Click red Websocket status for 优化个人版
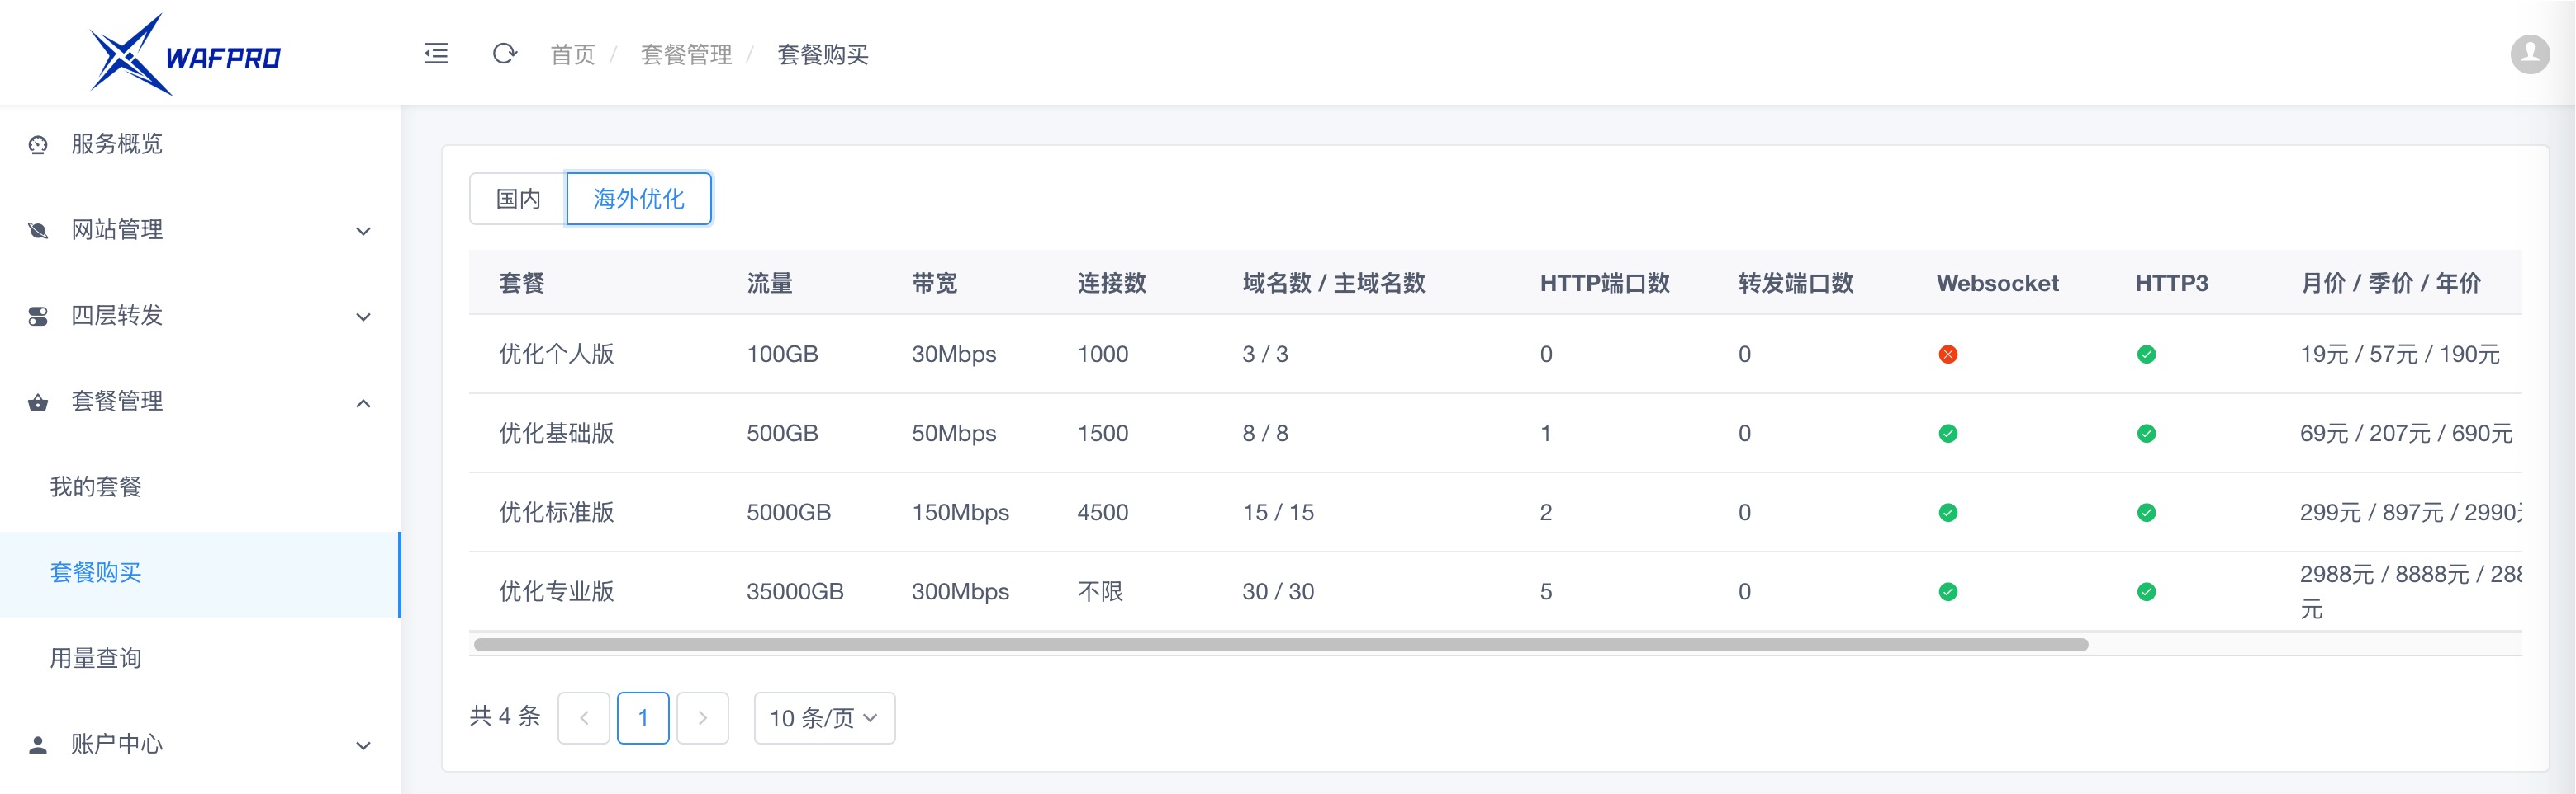Screen dimensions: 2576x794 click(1947, 355)
